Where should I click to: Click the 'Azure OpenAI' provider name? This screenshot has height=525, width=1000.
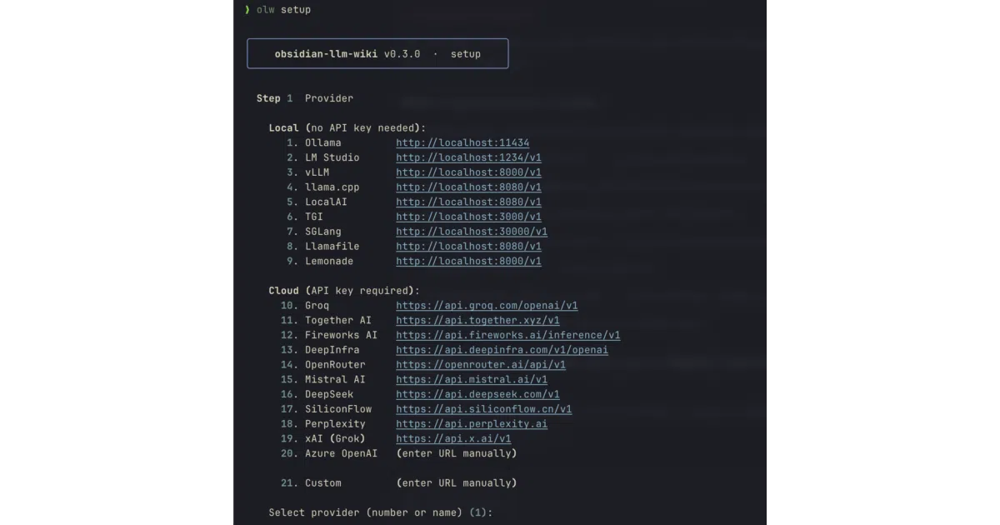(x=341, y=453)
